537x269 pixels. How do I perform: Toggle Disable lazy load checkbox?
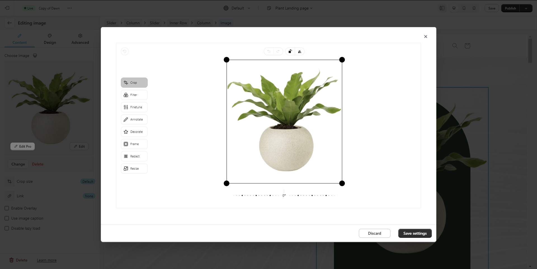pyautogui.click(x=7, y=228)
